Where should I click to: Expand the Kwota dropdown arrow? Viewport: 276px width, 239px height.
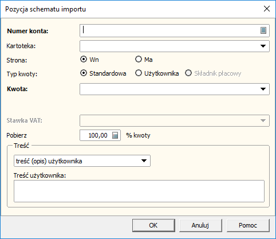tap(263, 89)
